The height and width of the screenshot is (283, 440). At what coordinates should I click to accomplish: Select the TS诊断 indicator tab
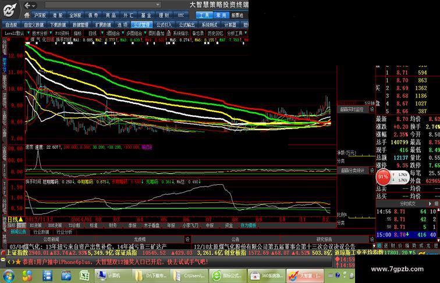(x=74, y=225)
